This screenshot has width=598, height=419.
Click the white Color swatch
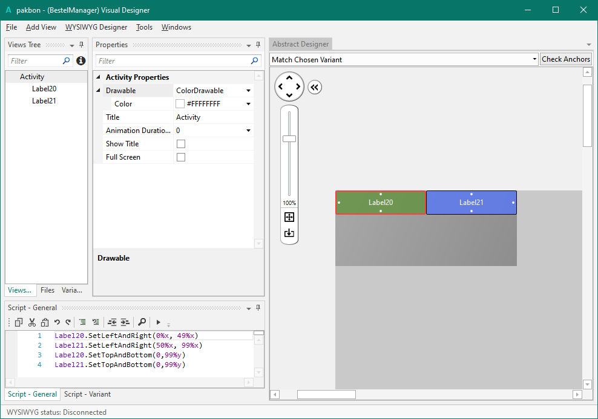point(180,104)
